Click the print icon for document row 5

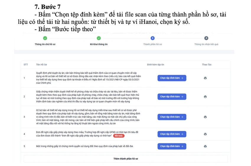(205, 146)
